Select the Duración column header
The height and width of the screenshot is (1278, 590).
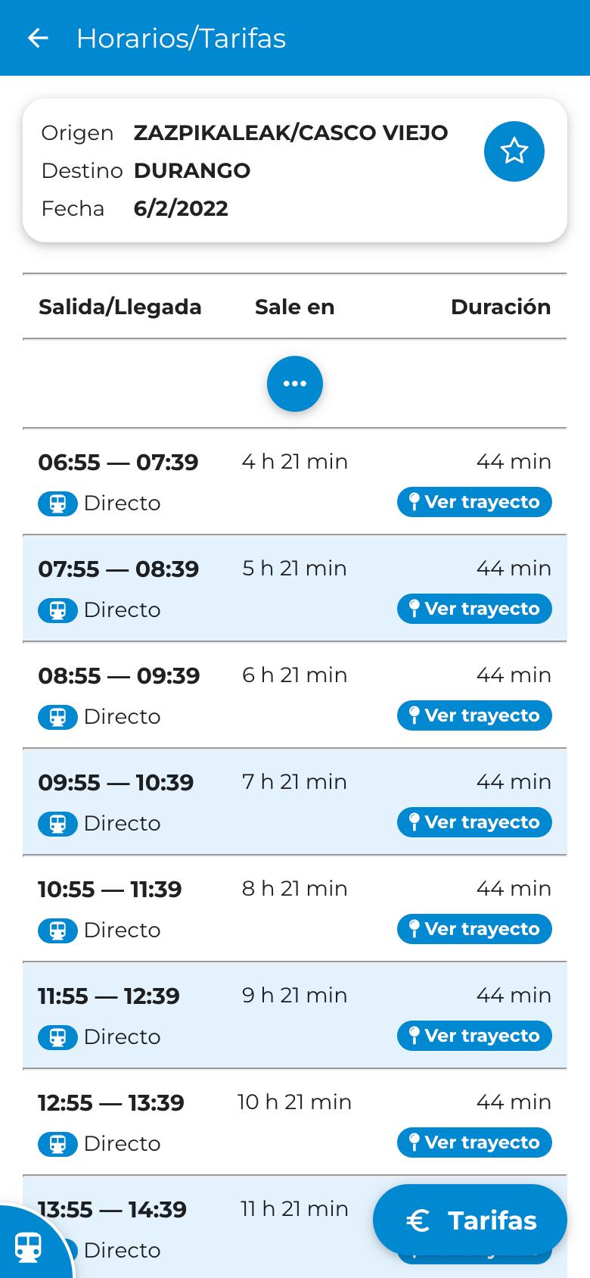point(501,307)
